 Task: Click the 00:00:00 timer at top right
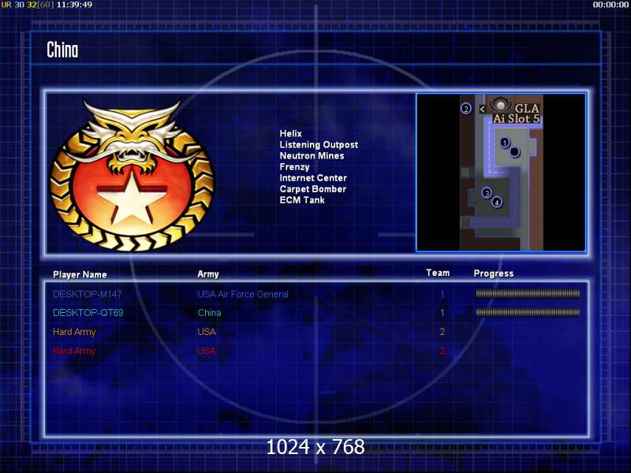[x=610, y=5]
